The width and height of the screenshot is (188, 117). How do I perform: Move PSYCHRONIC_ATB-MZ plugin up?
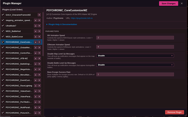(x=35, y=58)
